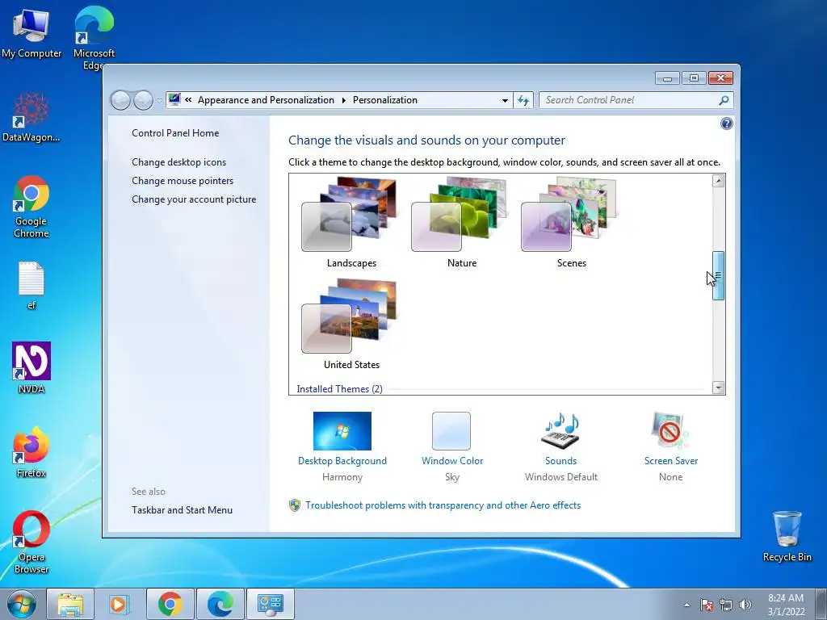Refresh the Personalization address bar
827x620 pixels.
(523, 100)
